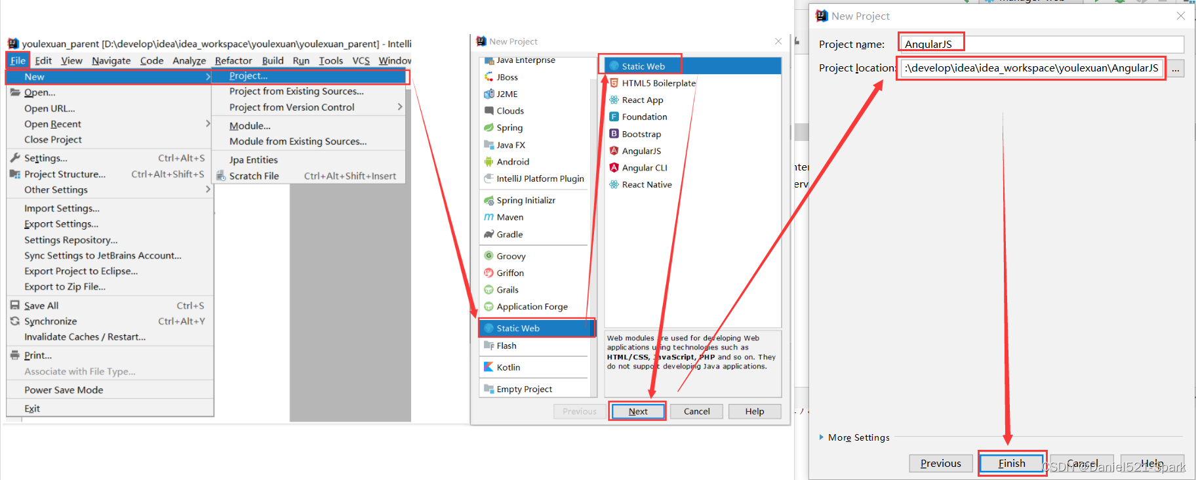Pick the IntelliJ Platform Plugin icon
Image resolution: width=1196 pixels, height=480 pixels.
(x=488, y=178)
